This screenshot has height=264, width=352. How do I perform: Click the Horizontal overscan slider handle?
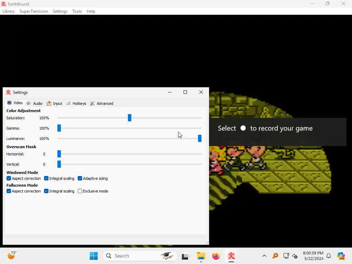pyautogui.click(x=59, y=154)
